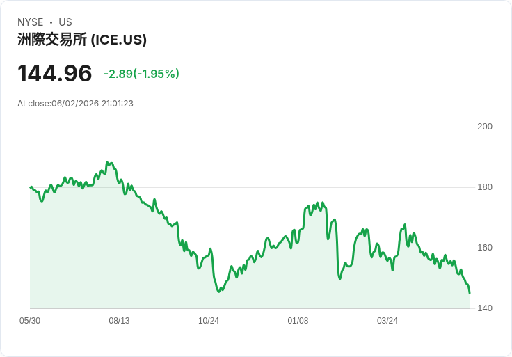The height and width of the screenshot is (357, 512).
Task: Click the US market label
Action: 65,22
